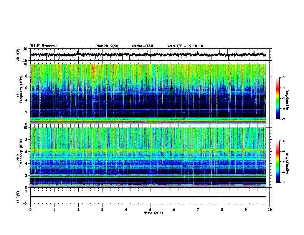
Task: Click the date text "Nov.20, 2020"
Action: 107,46
